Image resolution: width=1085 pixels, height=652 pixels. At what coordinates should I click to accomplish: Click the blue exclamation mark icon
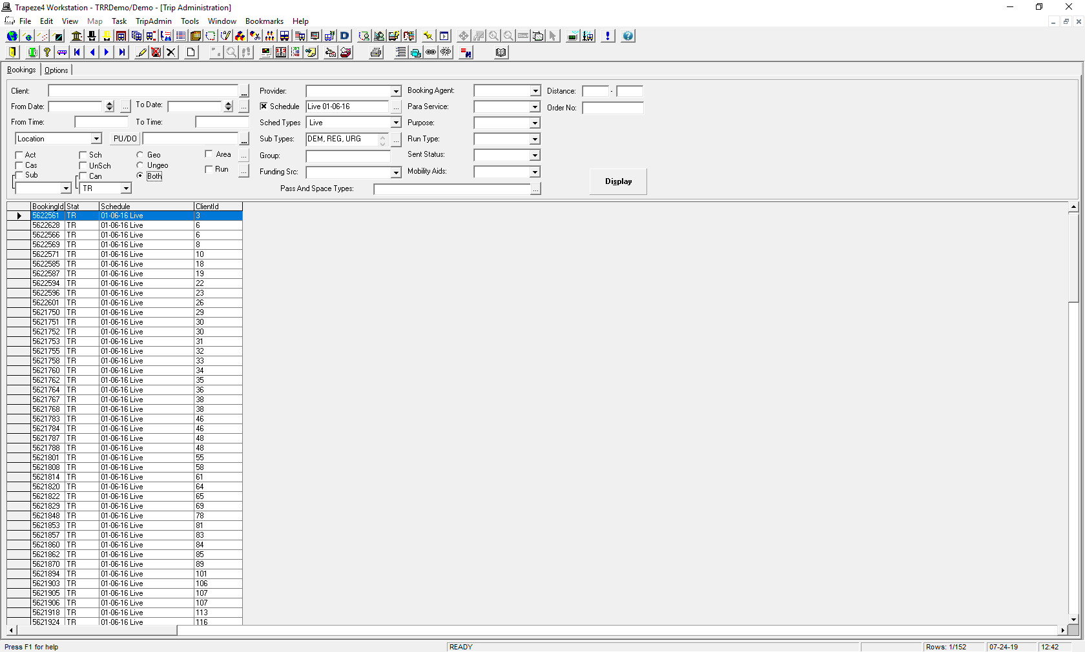click(608, 36)
